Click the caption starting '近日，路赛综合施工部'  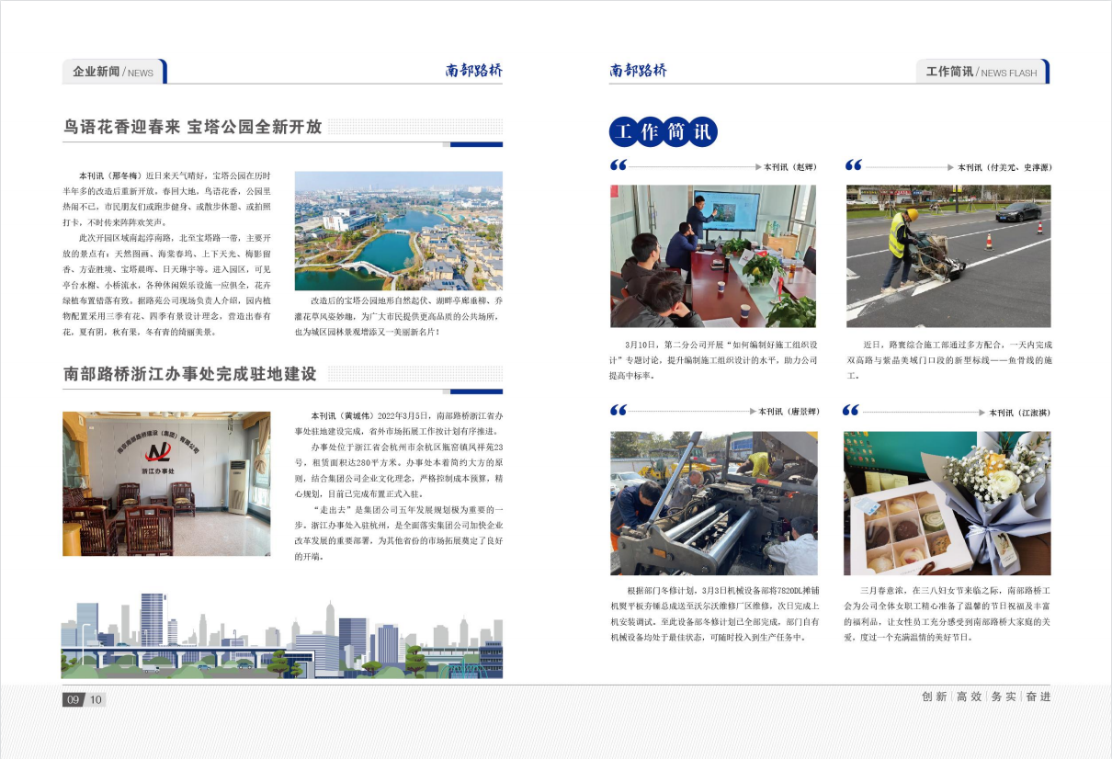948,360
